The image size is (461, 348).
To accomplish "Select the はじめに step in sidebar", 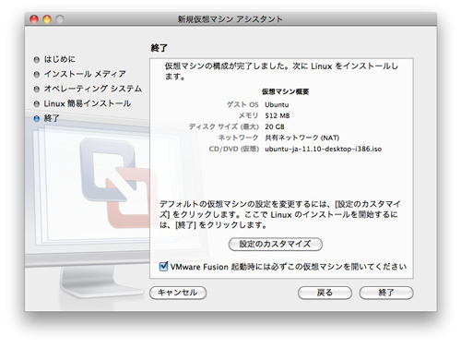I will [59, 59].
